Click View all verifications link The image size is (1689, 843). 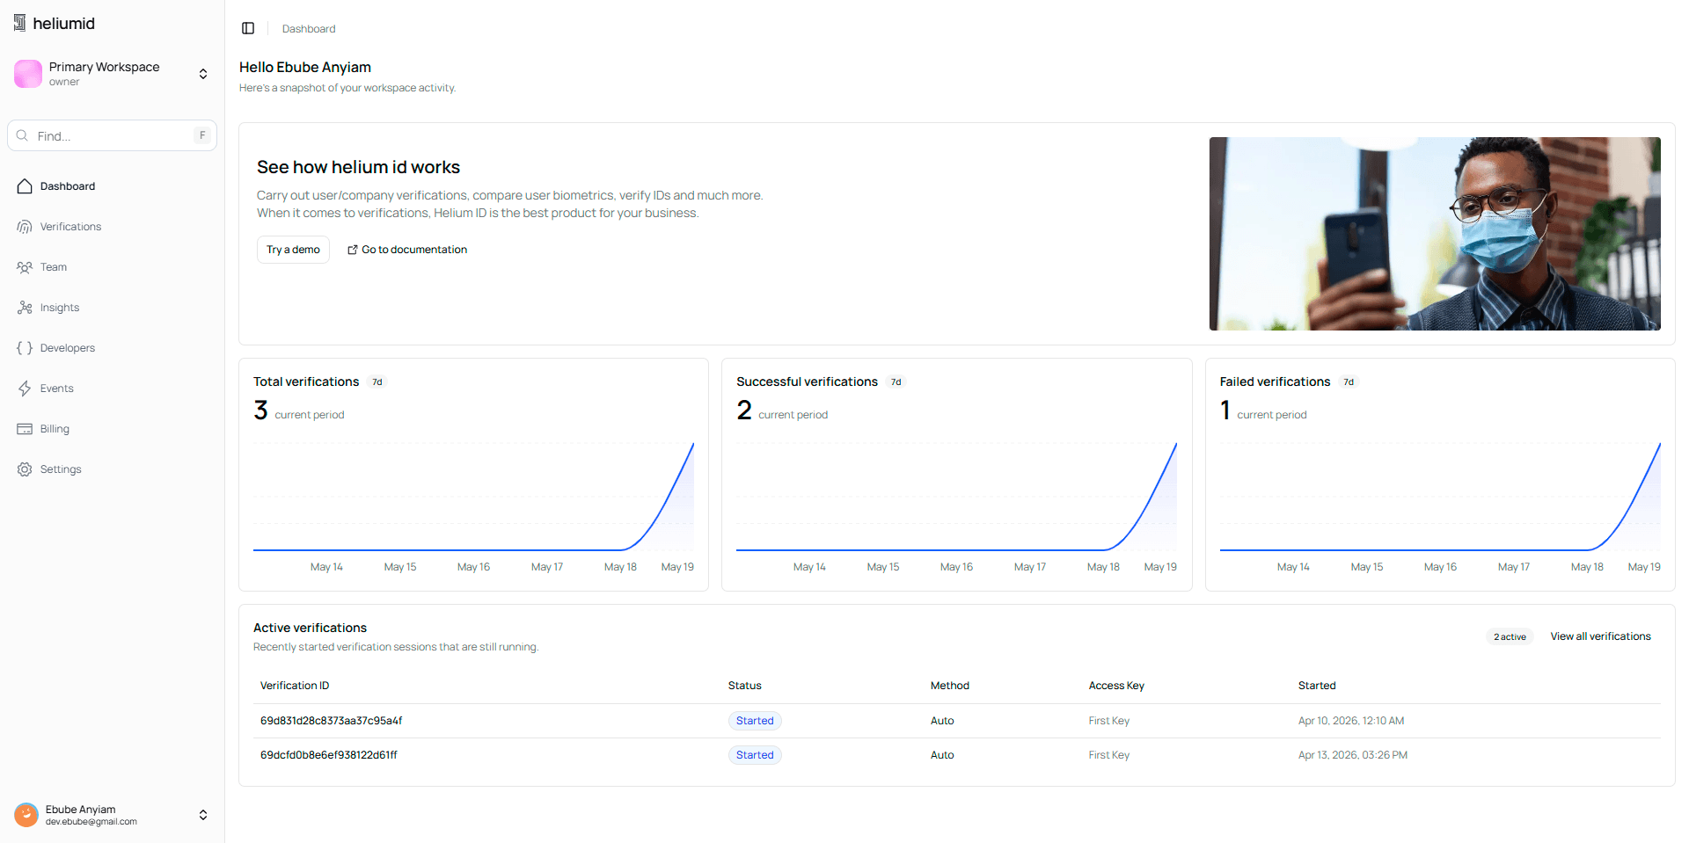(x=1600, y=636)
